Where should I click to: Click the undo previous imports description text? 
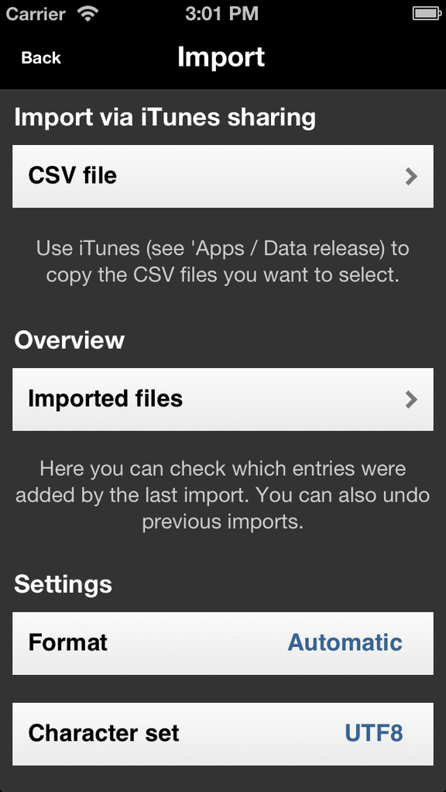point(222,495)
